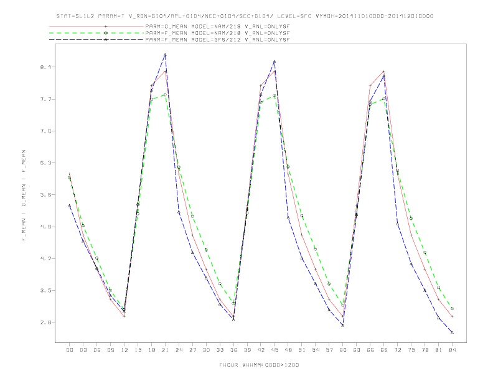
Task: Click y-axis tick label 3.5
Action: 46,290
